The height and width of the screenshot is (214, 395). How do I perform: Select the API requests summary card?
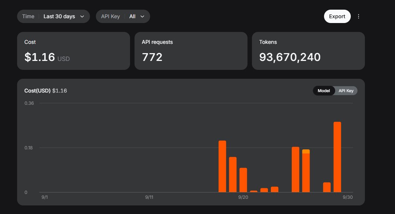[x=191, y=51]
